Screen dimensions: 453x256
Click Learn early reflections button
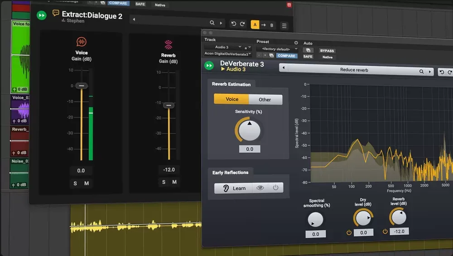233,188
